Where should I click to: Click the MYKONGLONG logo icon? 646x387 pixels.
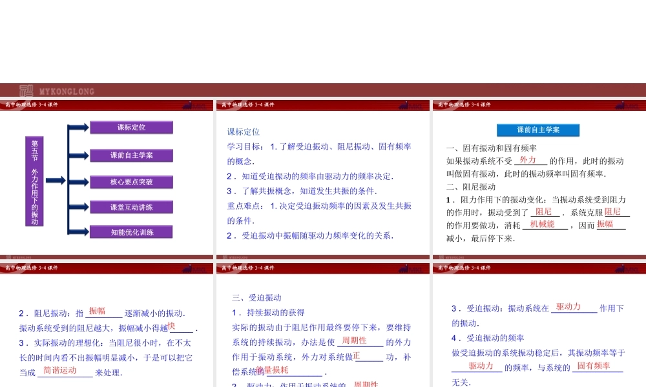click(26, 91)
